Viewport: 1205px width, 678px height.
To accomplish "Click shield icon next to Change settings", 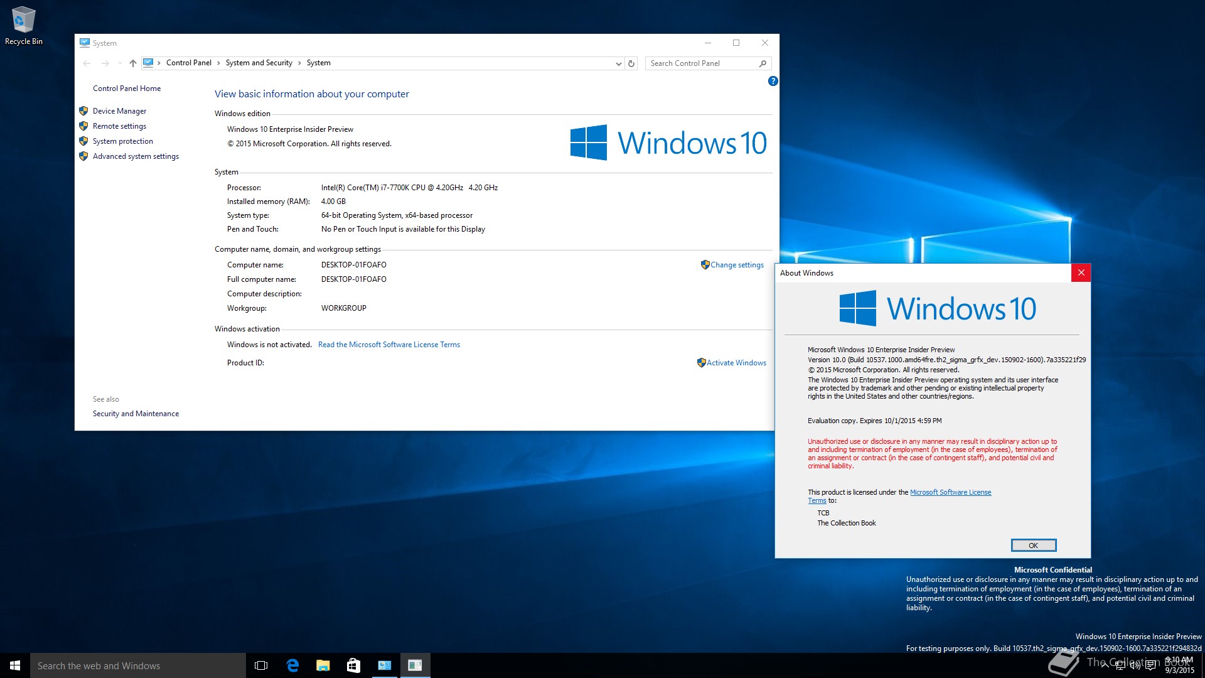I will click(x=705, y=265).
